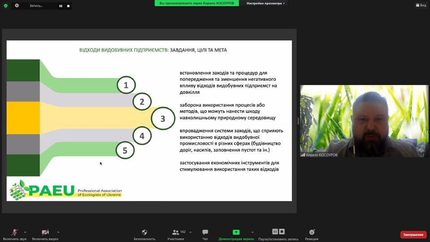Viewport: 430px width, 242px height.
Task: Select Кирило КОСОУРОВ video thumbnail
Action: [x=364, y=121]
